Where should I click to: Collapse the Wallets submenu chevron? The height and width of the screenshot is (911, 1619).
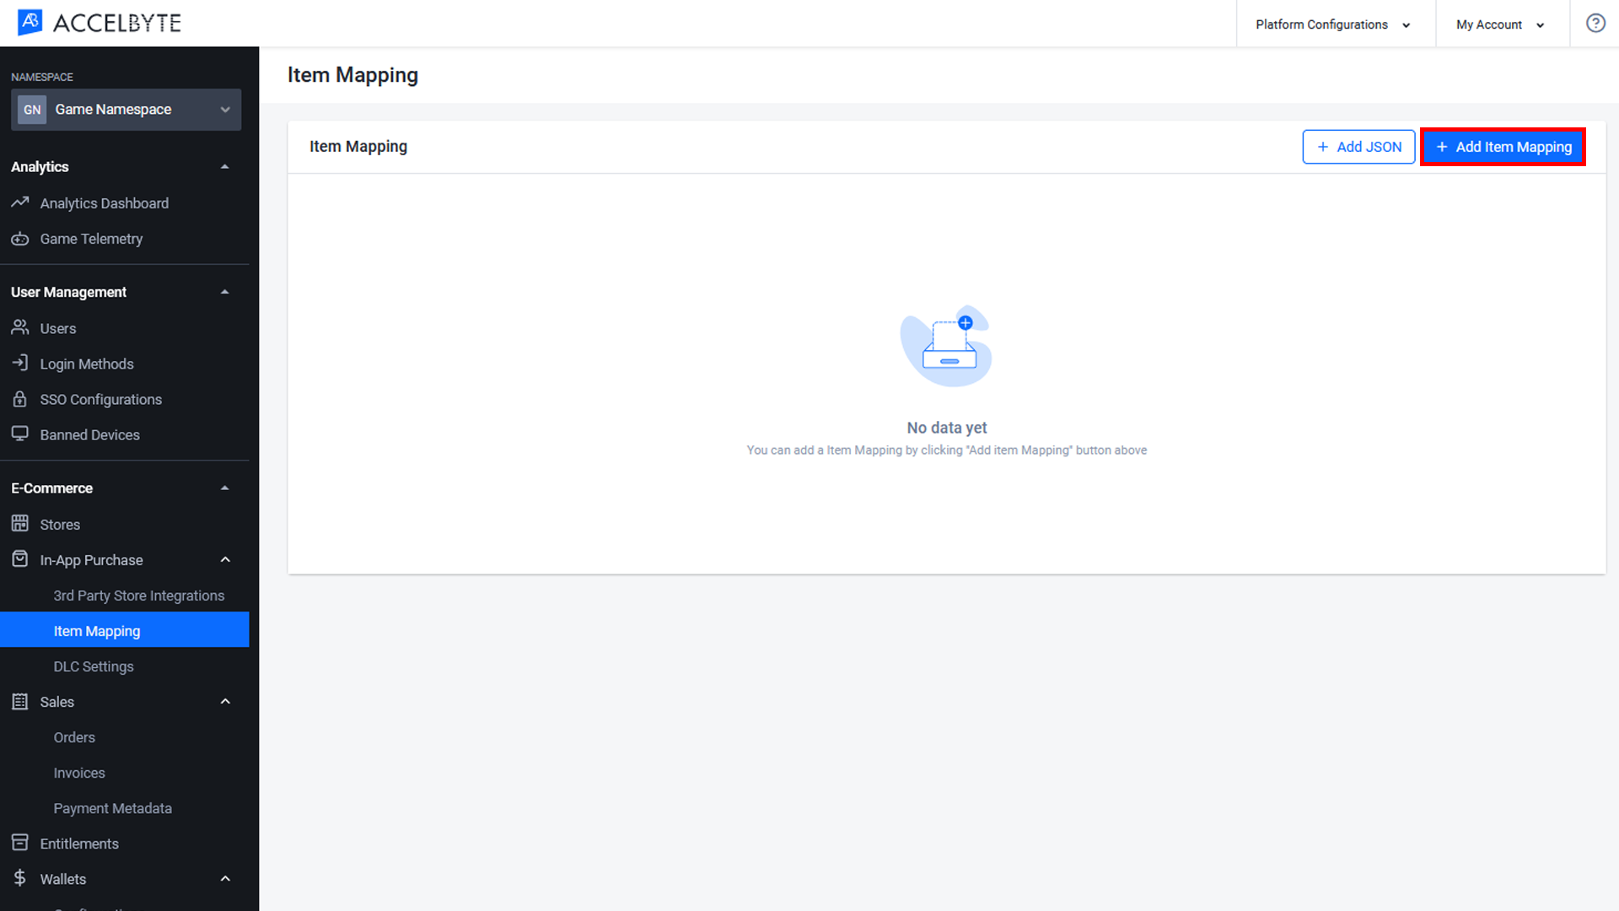click(225, 878)
